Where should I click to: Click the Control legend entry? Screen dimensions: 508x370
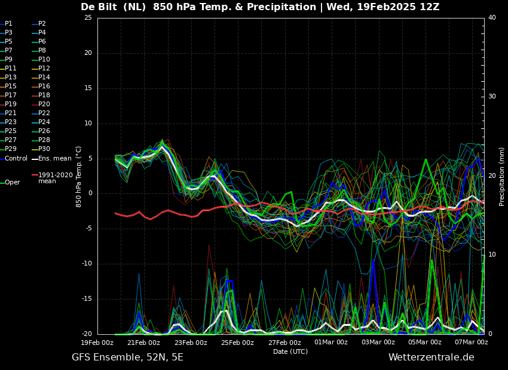pos(14,159)
